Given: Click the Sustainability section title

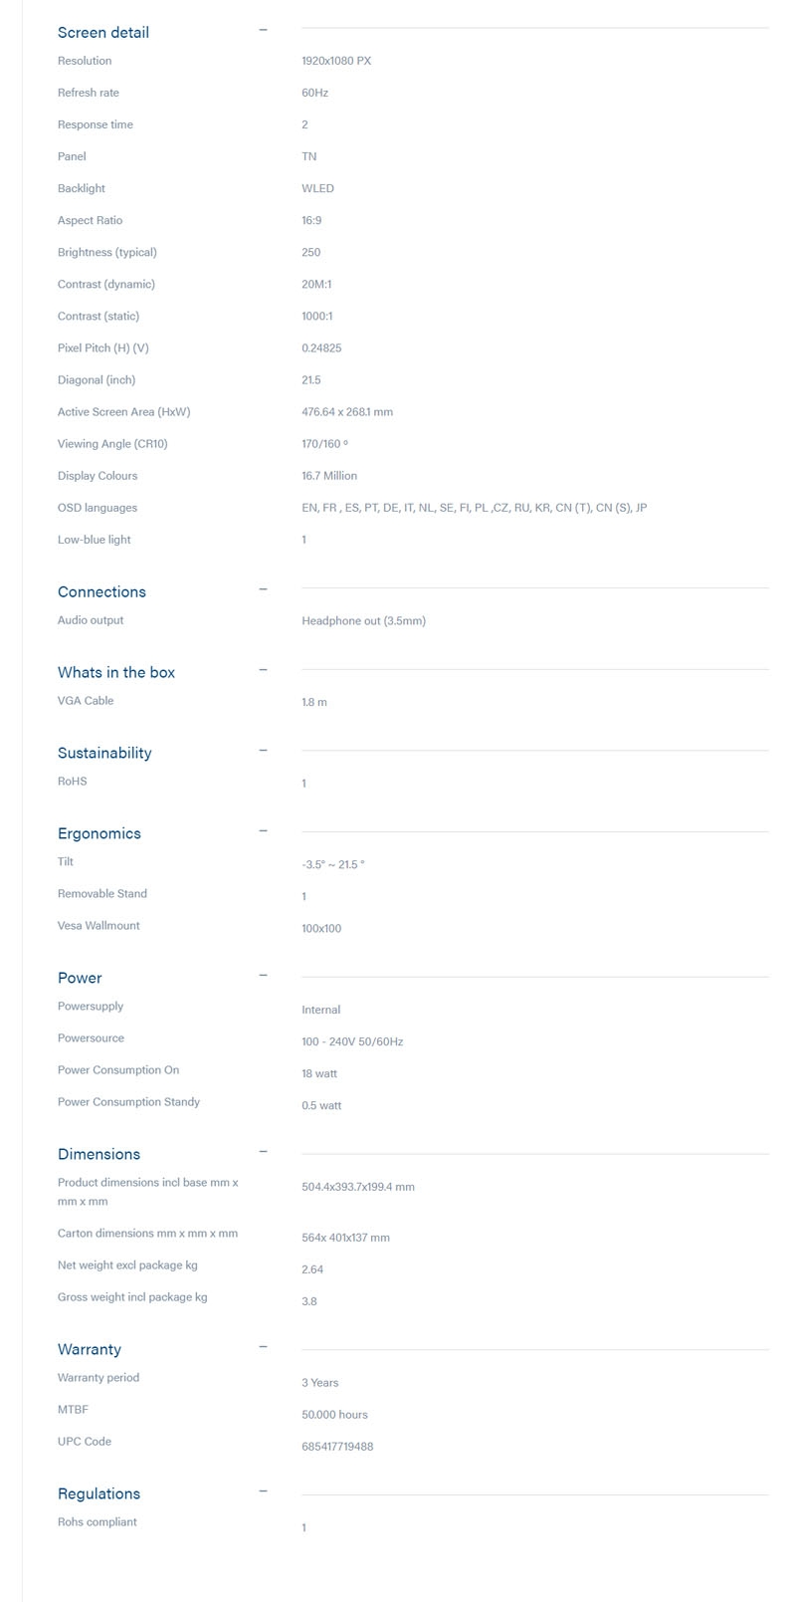Looking at the screenshot, I should pos(104,754).
